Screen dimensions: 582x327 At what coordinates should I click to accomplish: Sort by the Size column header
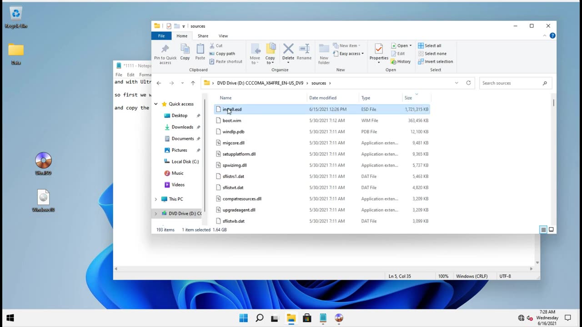tap(416, 98)
